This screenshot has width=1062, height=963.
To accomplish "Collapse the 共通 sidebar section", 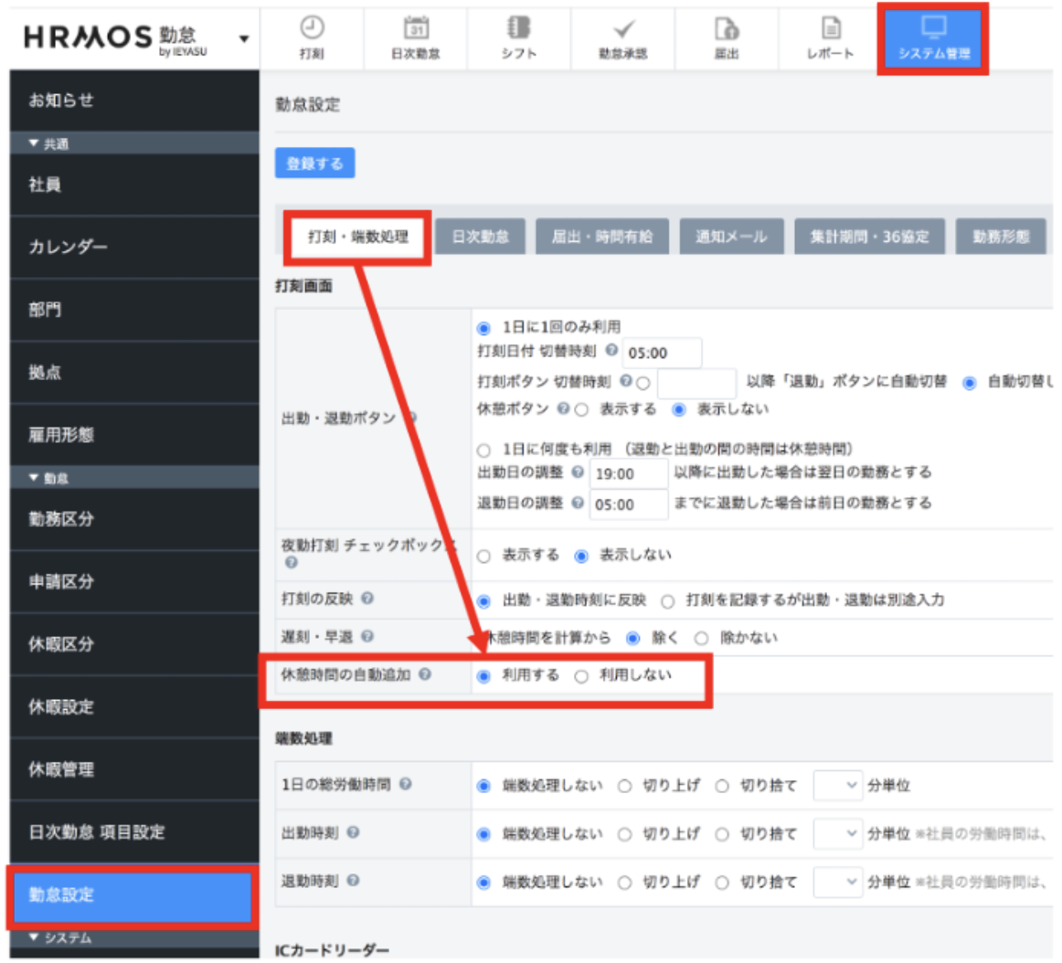I will click(x=35, y=144).
